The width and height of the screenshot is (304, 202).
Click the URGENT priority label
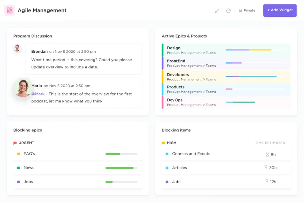(26, 143)
